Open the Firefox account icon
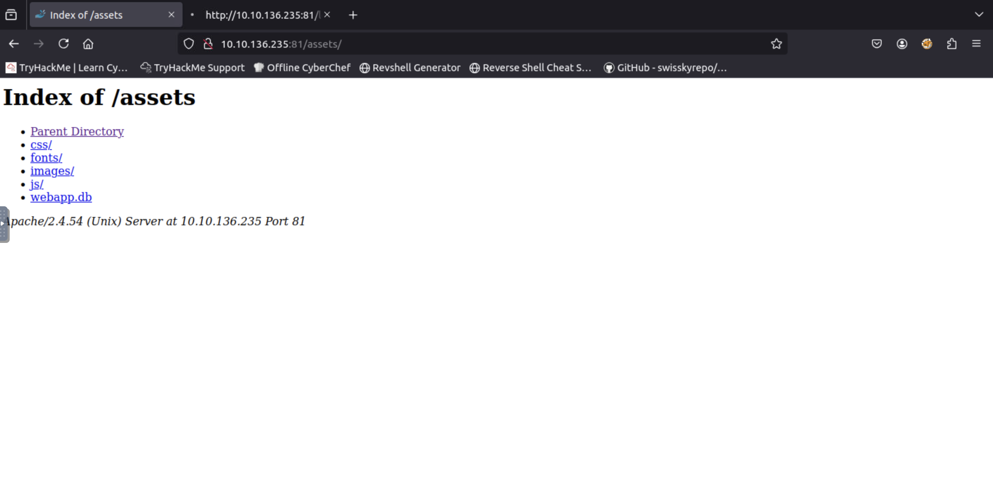993x501 pixels. (902, 44)
